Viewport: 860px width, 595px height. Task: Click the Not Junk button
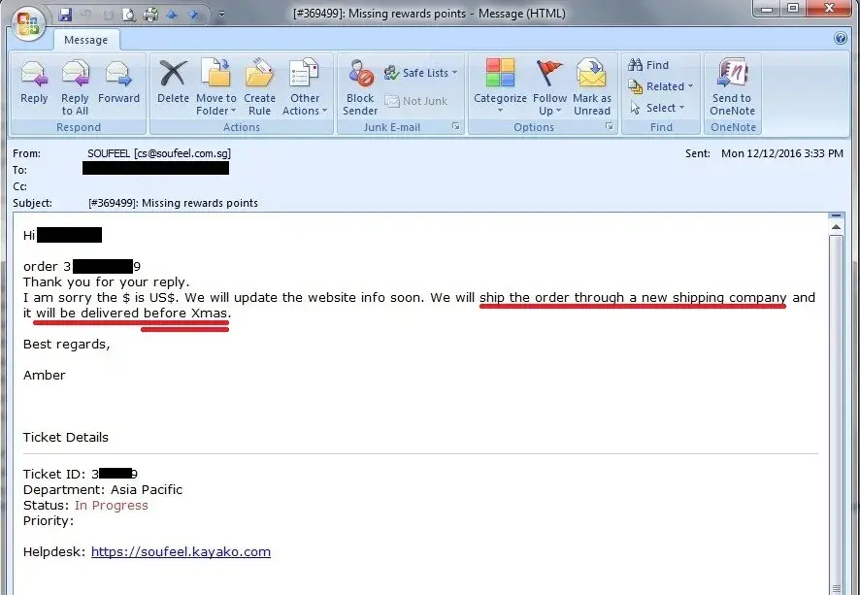[416, 101]
